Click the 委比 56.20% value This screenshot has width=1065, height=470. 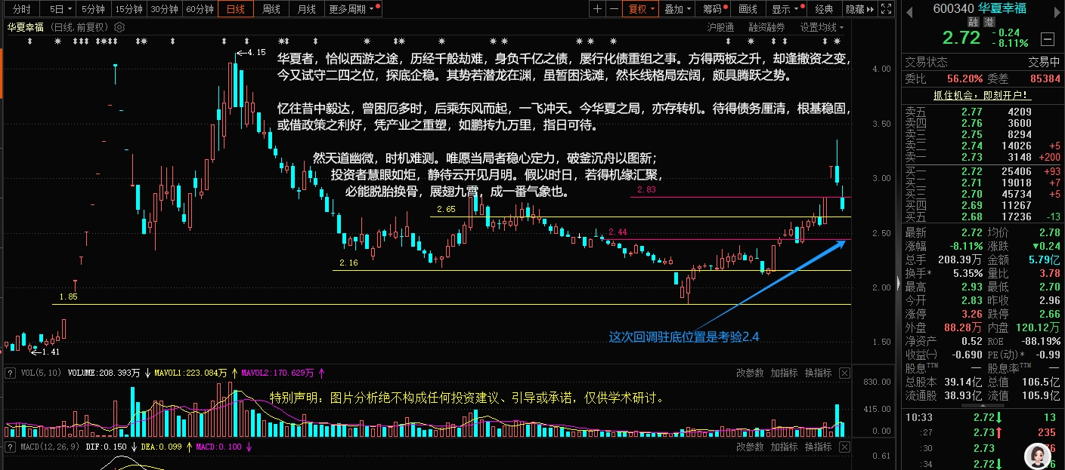click(x=964, y=78)
